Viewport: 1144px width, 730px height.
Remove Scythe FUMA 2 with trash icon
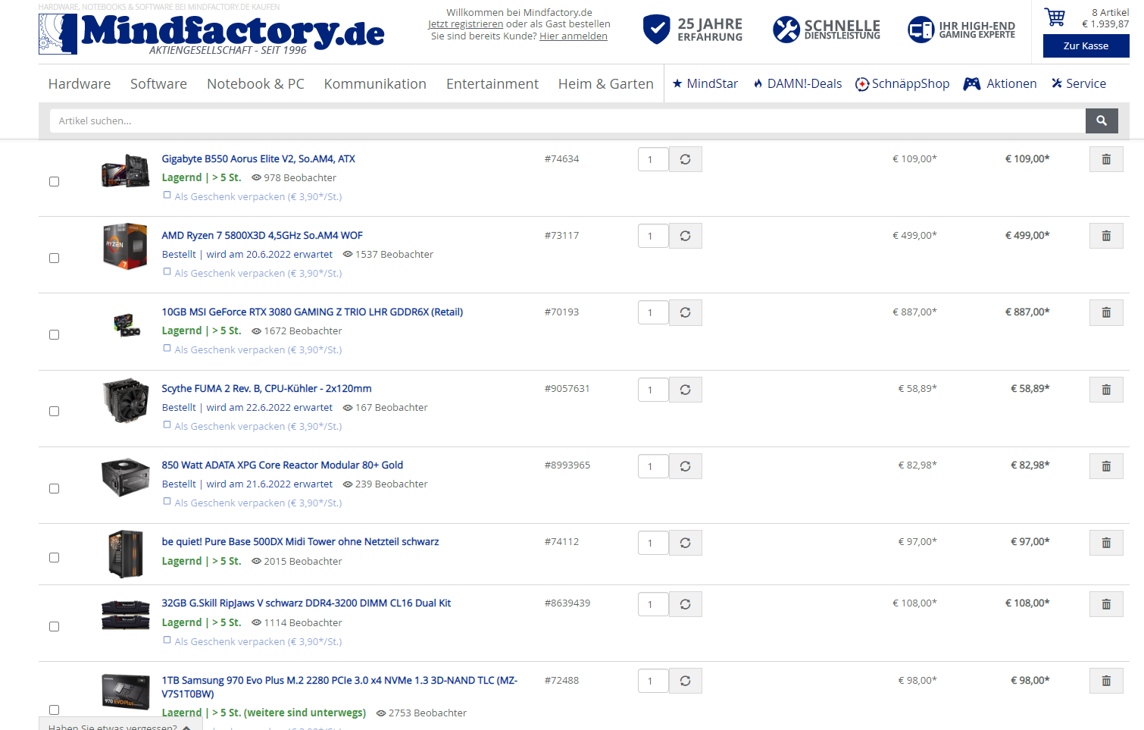tap(1106, 390)
